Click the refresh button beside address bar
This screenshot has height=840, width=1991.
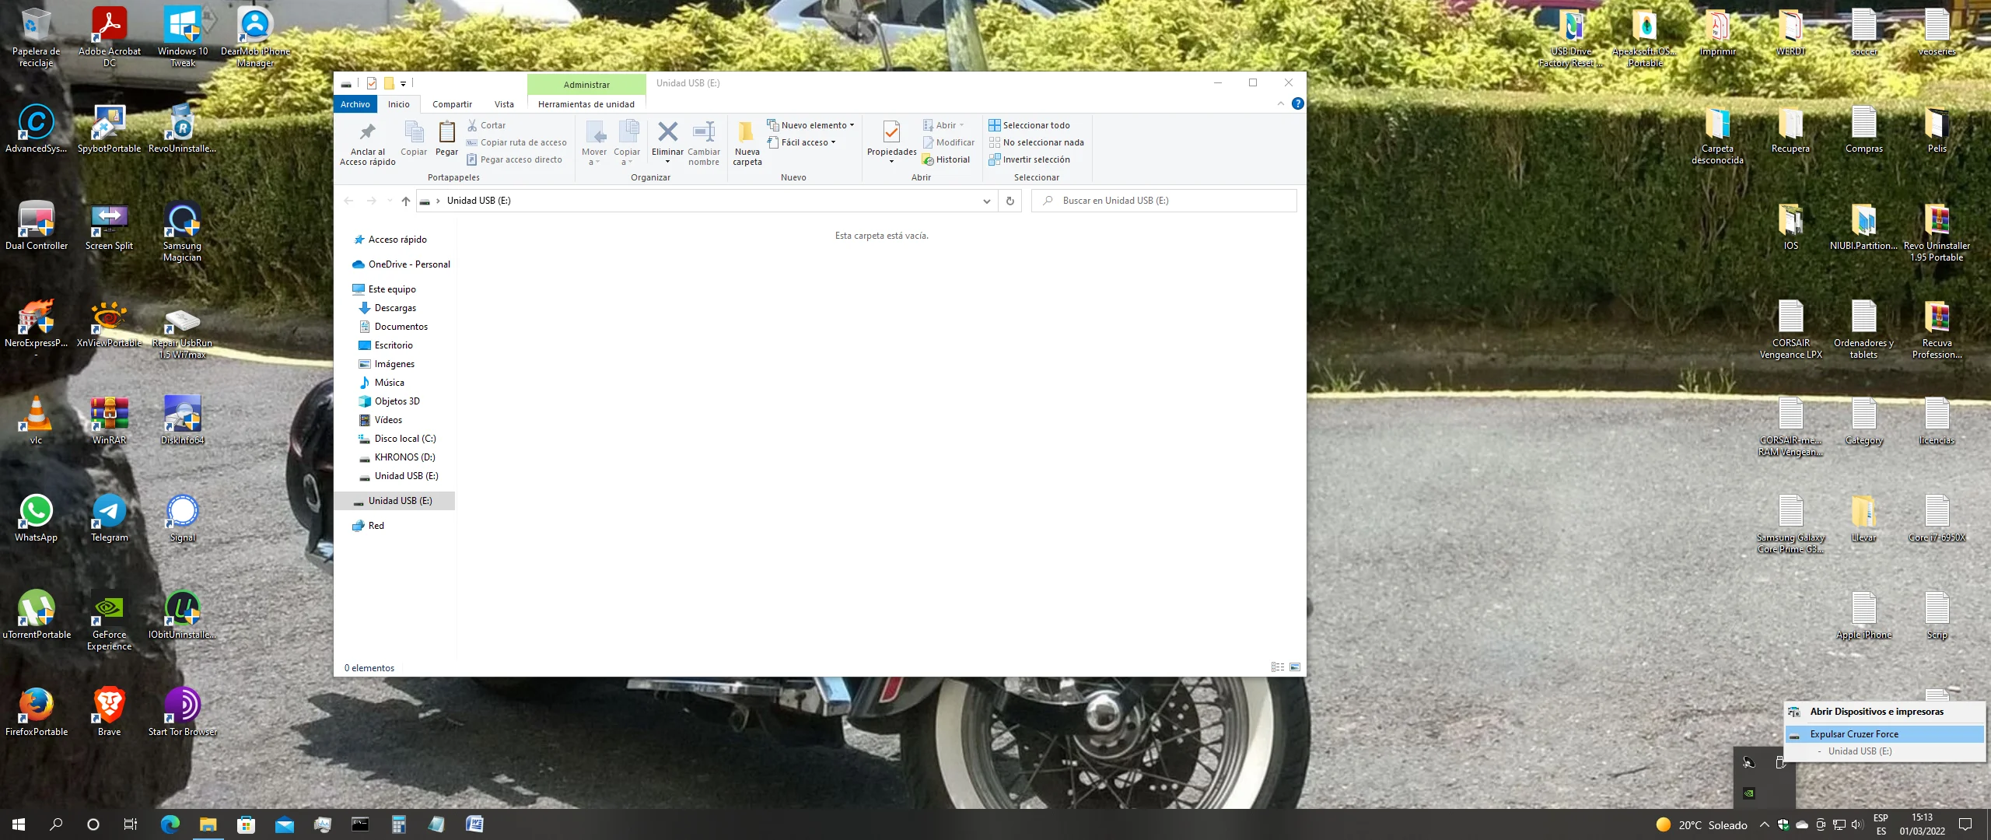coord(1009,201)
